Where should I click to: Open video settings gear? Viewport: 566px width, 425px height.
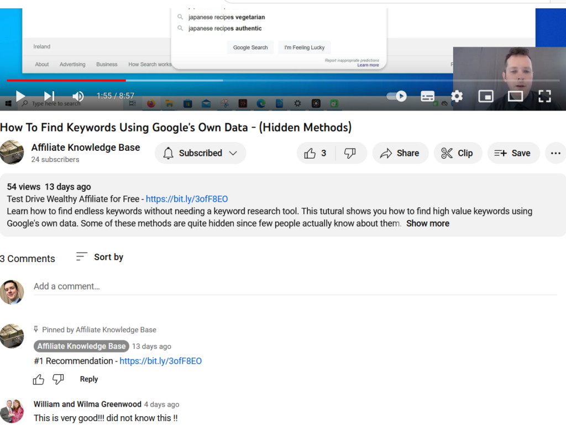(457, 96)
